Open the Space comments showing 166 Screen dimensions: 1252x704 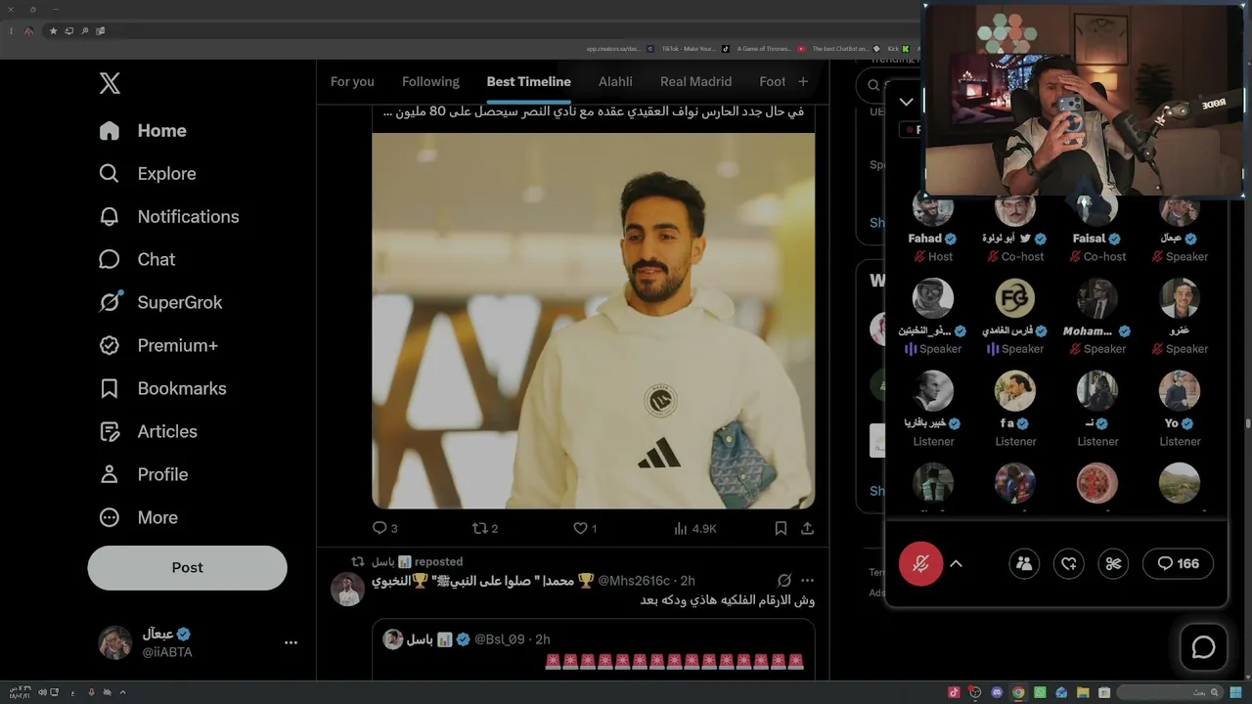click(1178, 563)
